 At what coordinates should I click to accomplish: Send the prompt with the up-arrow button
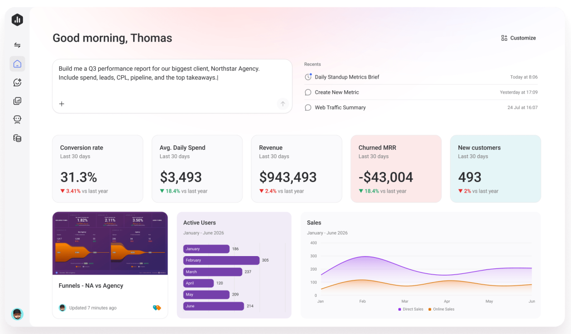point(283,104)
